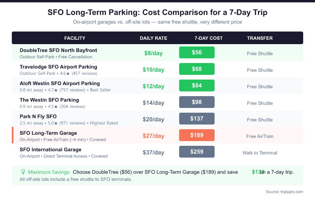The height and width of the screenshot is (197, 315).
Task: Click the Free AirTrain transfer text
Action: 259,136
